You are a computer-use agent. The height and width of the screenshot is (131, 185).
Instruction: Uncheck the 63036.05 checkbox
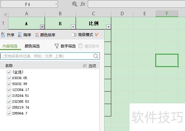[9, 78]
